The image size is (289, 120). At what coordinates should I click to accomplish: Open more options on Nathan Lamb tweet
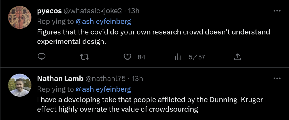(277, 78)
